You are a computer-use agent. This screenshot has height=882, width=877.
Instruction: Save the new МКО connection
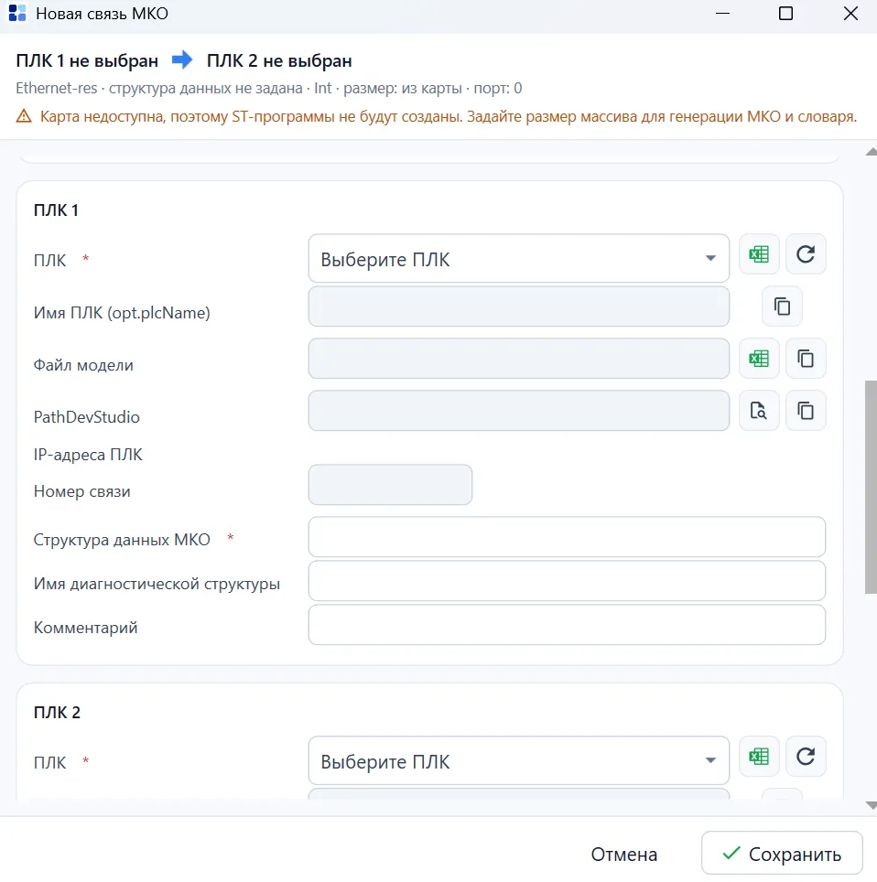[x=782, y=854]
